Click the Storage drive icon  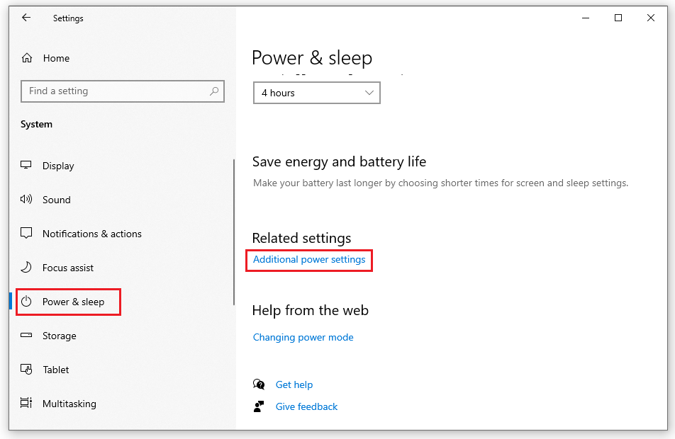[x=26, y=336]
